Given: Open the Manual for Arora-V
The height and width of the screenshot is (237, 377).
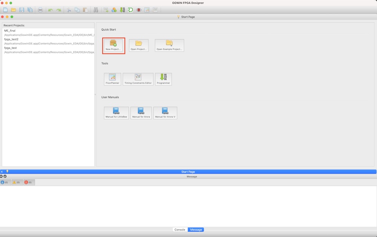Looking at the screenshot, I should [165, 113].
